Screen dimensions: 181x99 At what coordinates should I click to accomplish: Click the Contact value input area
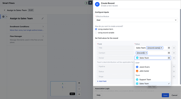153,53
